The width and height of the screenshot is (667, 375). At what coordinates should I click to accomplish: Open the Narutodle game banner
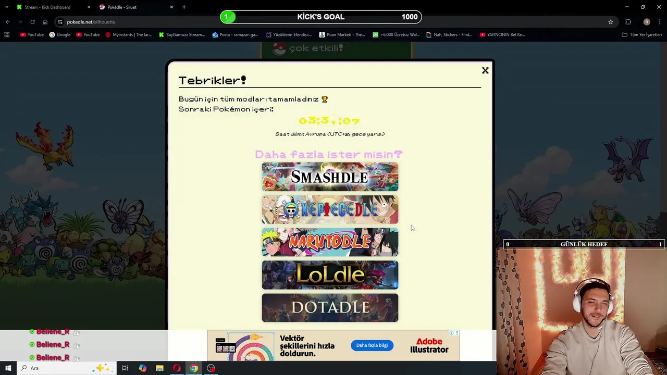(x=330, y=242)
